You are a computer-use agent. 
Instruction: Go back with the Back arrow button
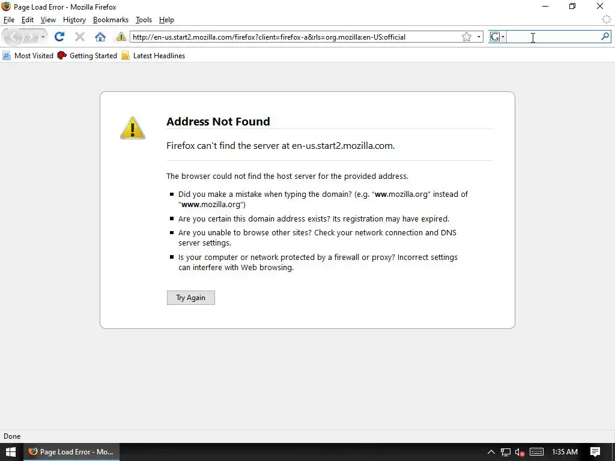coord(13,37)
